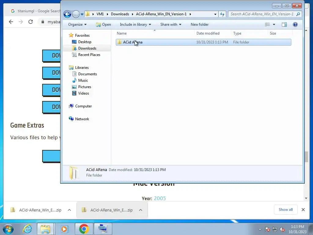Show hidden system tray icons

[x=260, y=229]
